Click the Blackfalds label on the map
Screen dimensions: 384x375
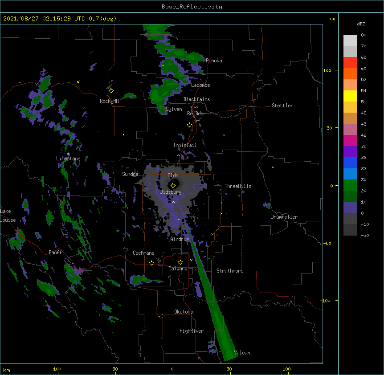196,99
